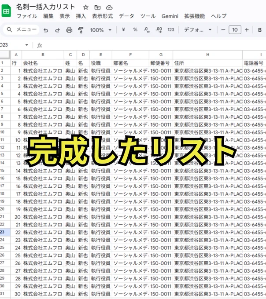266x299 pixels.
Task: Select column B header
Action: coord(43,55)
